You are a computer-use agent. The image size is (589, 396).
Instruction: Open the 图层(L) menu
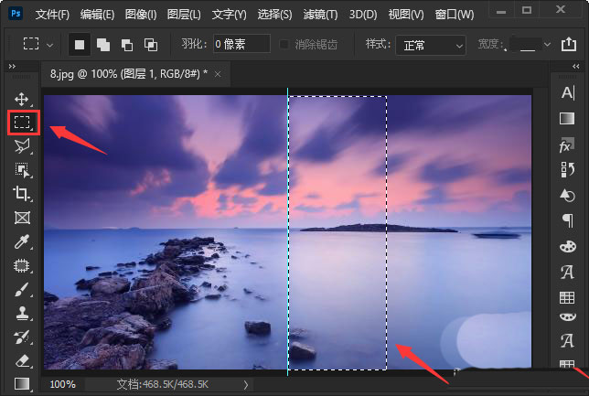185,15
